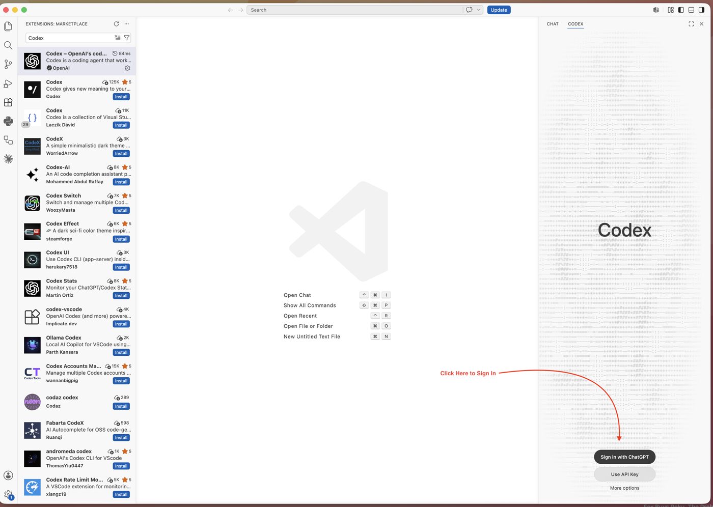Switch to the CHAT tab

coord(553,24)
